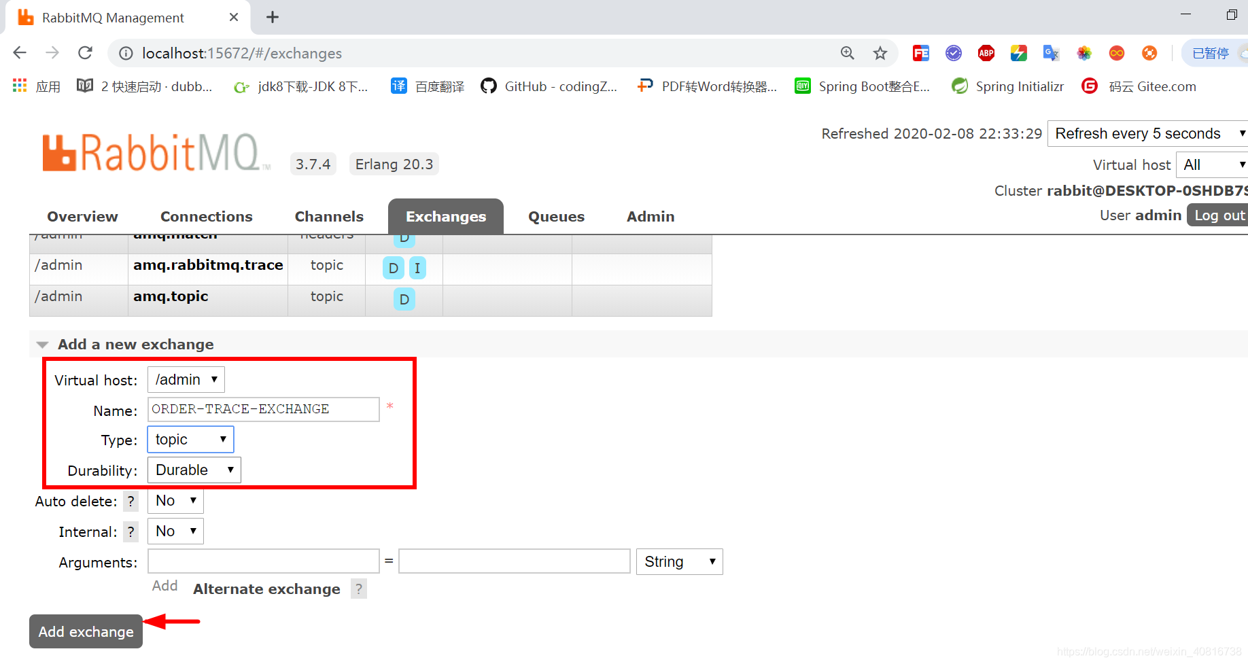
Task: Click the Arguments value input field
Action: click(x=515, y=561)
